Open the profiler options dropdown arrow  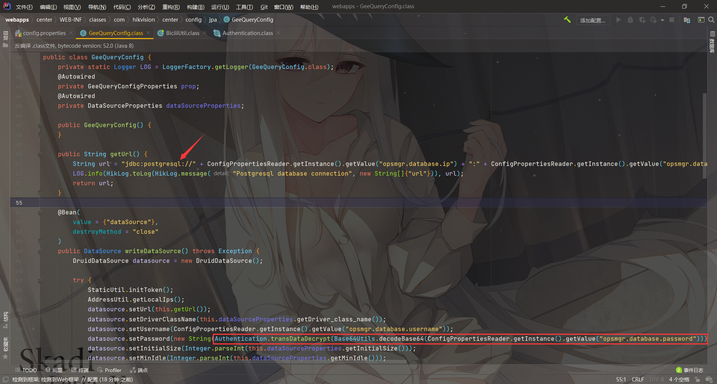pos(662,20)
